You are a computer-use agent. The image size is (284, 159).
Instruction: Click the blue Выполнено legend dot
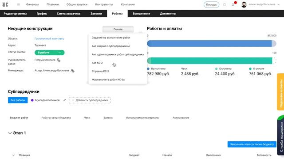[148, 69]
